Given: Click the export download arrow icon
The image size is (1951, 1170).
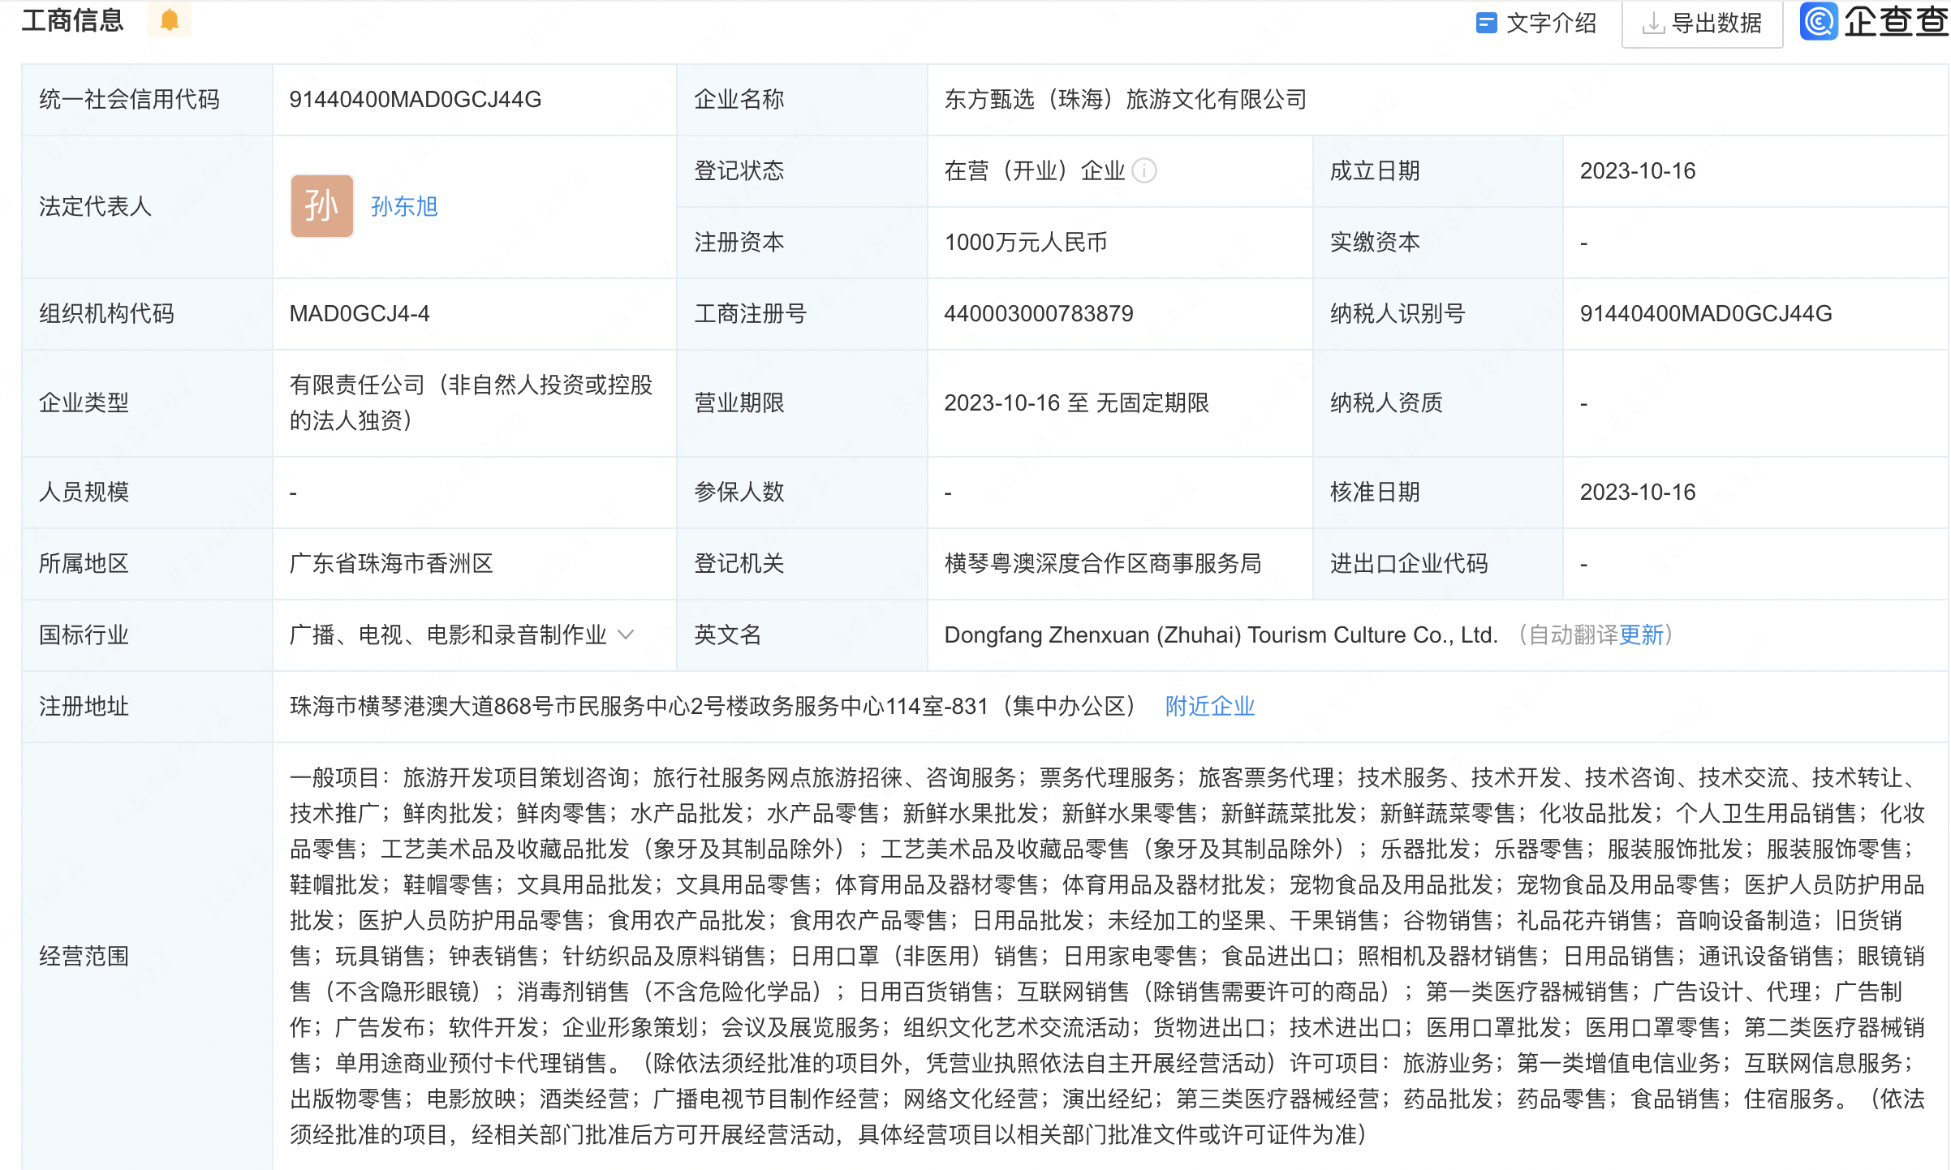Looking at the screenshot, I should click(x=1652, y=24).
